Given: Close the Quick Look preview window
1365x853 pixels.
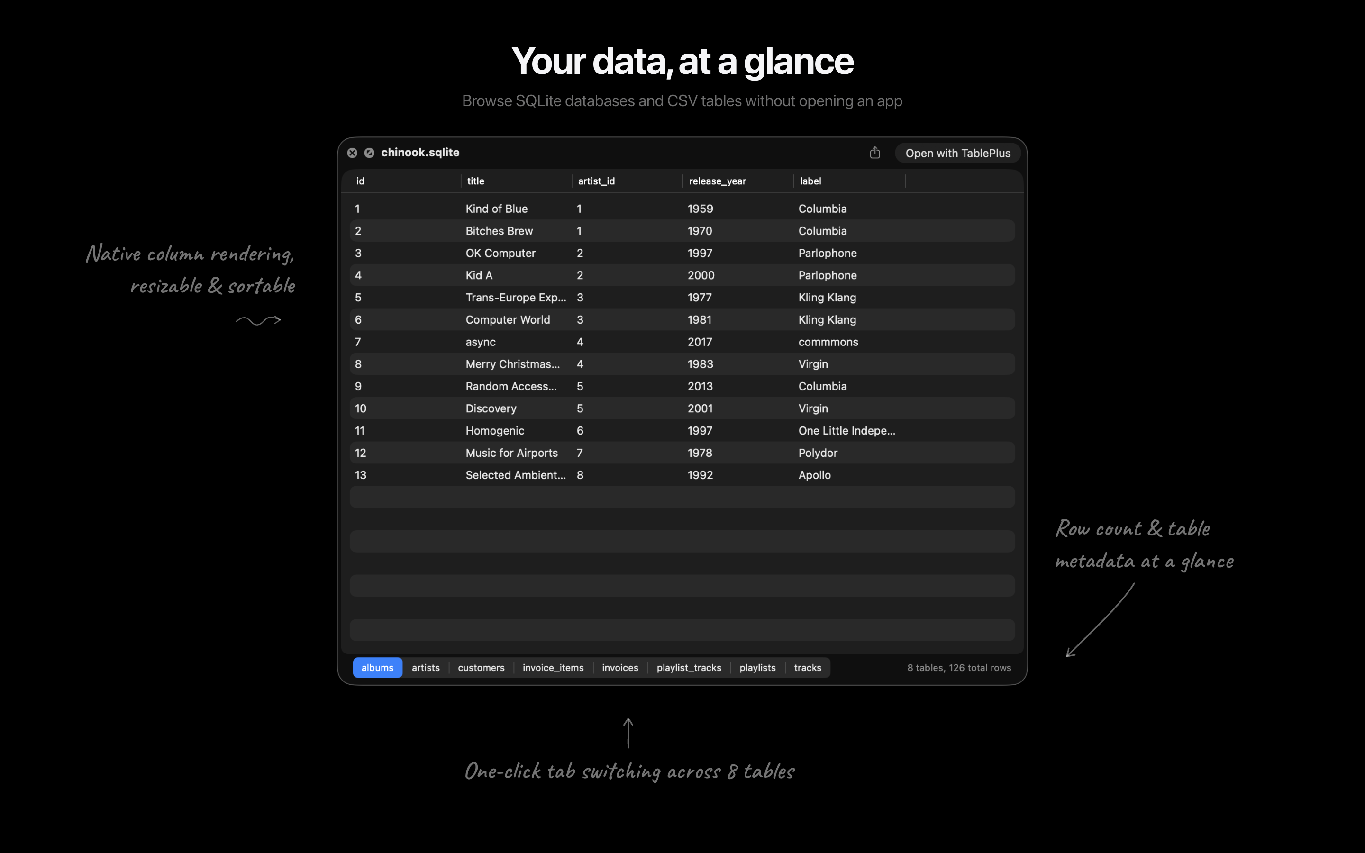Looking at the screenshot, I should pyautogui.click(x=353, y=153).
